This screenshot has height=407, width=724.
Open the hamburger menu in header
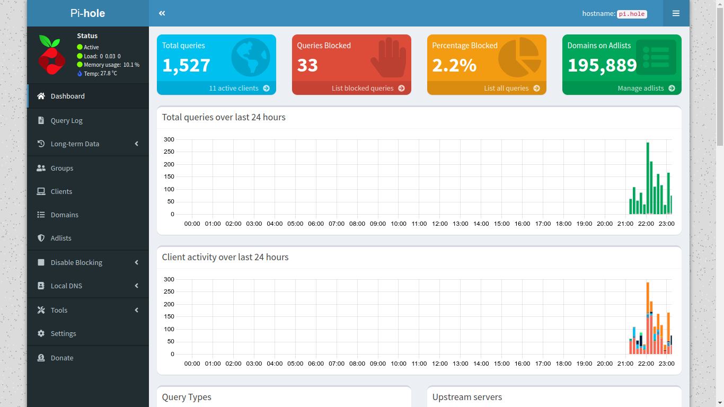(676, 13)
